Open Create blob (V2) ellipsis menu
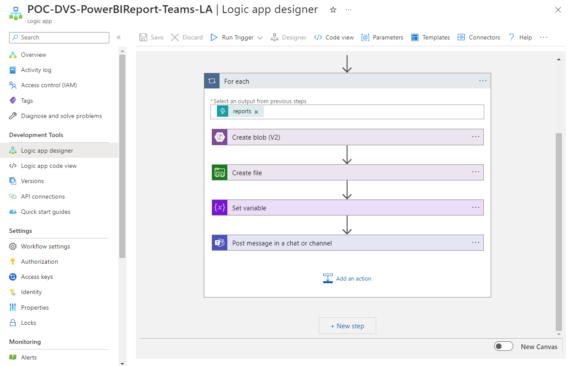 click(x=476, y=137)
